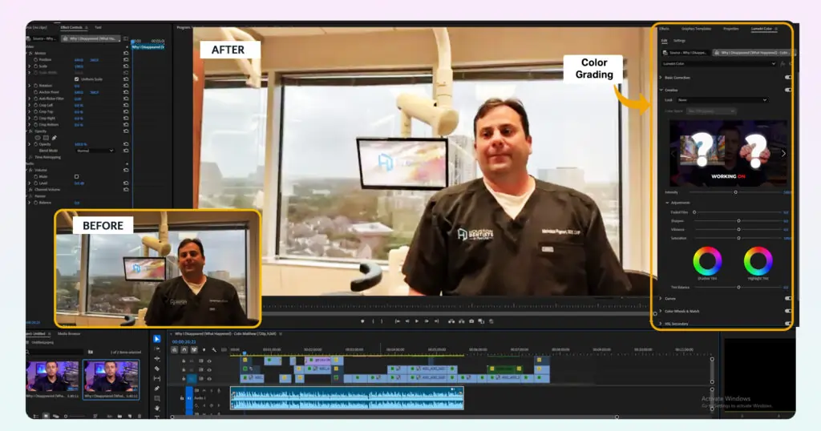Toggle the Uniform Scale checkbox
Viewport: 821px width, 431px height.
coord(77,79)
